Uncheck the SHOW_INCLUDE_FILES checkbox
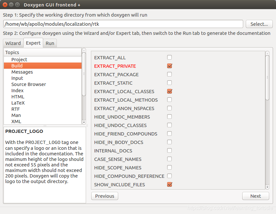This screenshot has width=276, height=214. click(169, 184)
